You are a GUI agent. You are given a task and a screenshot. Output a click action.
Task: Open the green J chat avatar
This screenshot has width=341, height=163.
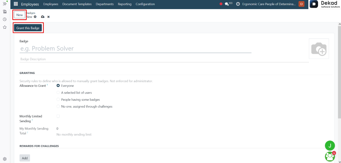[x=330, y=146]
